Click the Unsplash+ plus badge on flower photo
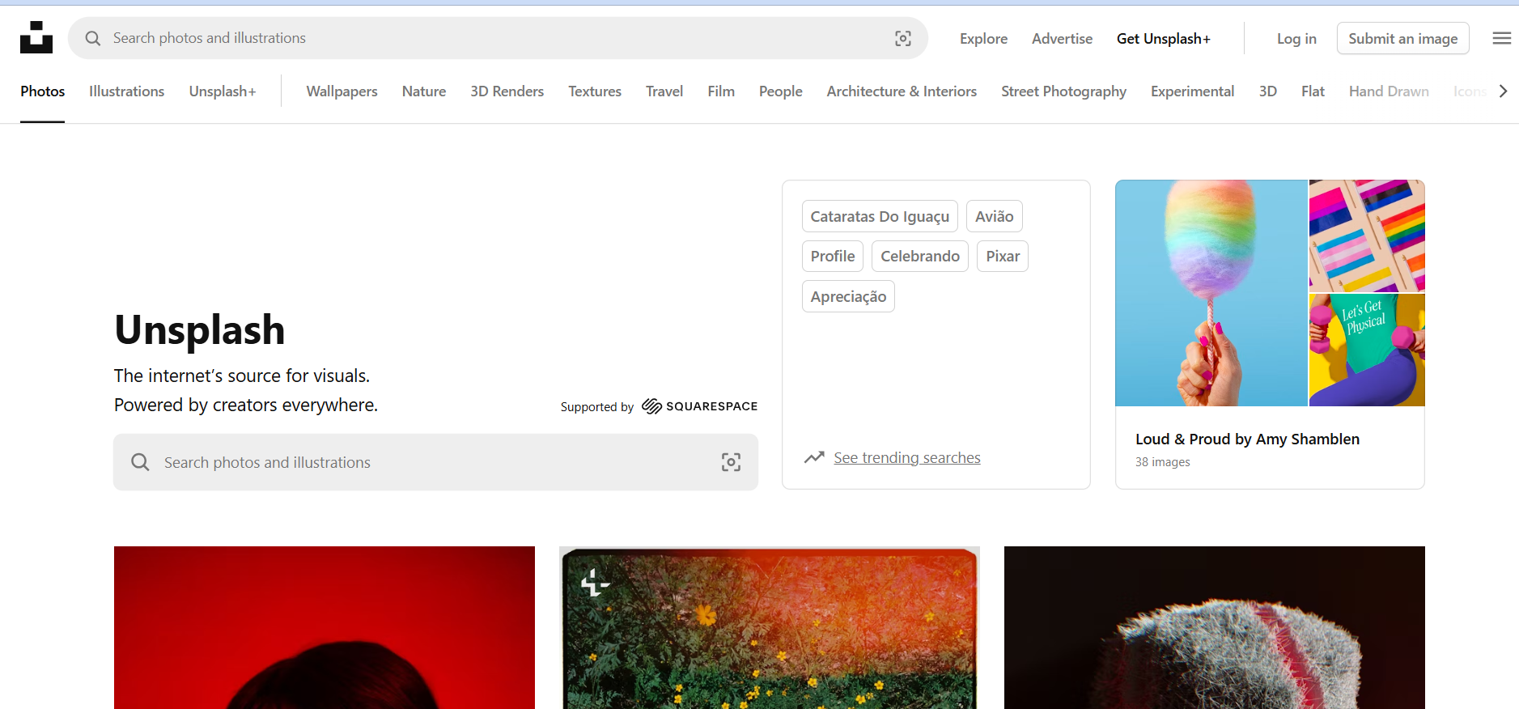The image size is (1519, 709). [595, 582]
